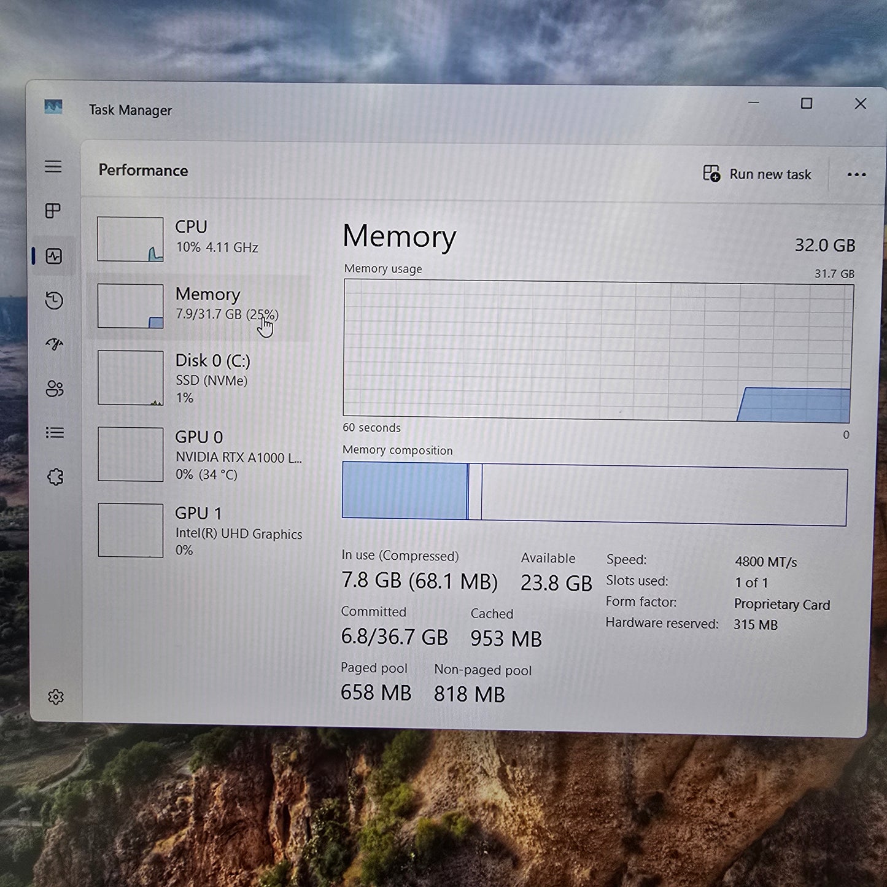Click the Run new task icon
The height and width of the screenshot is (887, 887).
tap(710, 174)
